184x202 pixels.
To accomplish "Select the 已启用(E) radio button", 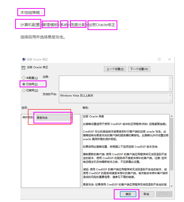I will click(x=24, y=84).
